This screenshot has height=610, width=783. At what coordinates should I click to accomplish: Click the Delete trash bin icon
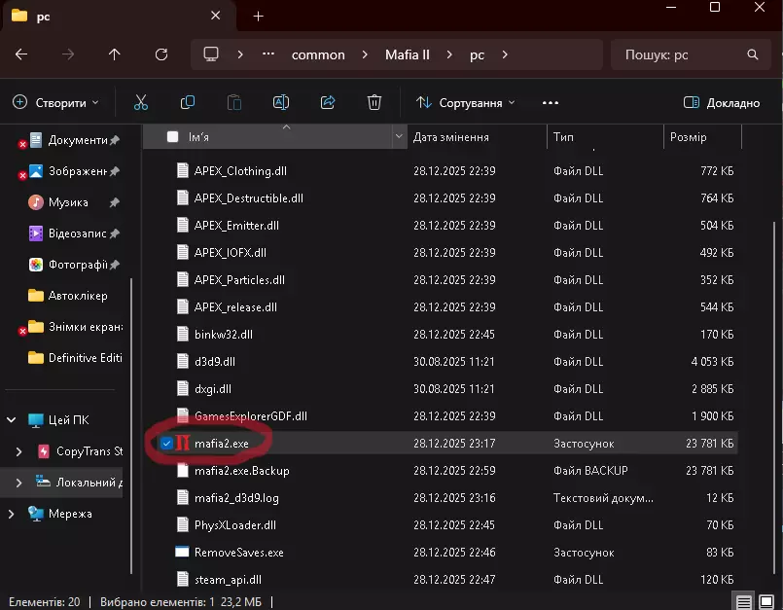pos(374,102)
